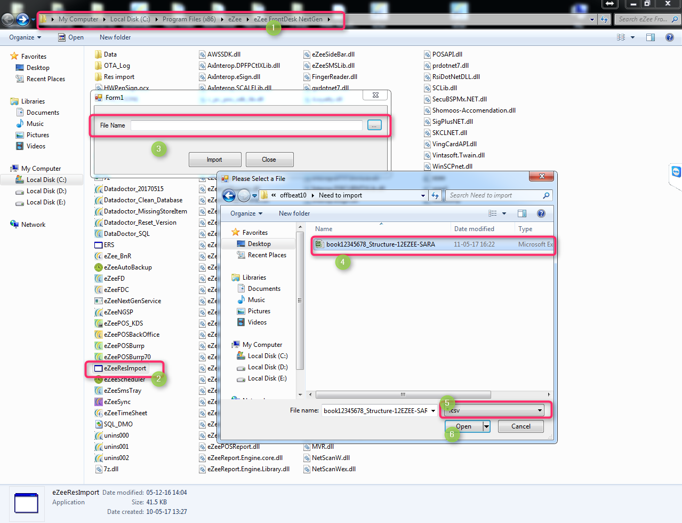Image resolution: width=682 pixels, height=523 pixels.
Task: Select Network in Explorer sidebar
Action: 28,225
